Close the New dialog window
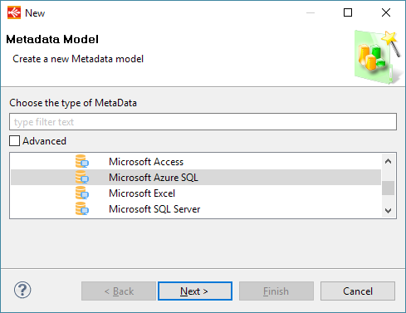Viewport: 406px width, 313px height. pos(386,12)
